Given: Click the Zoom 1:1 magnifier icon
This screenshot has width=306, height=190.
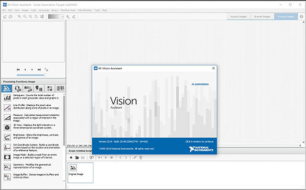Looking at the screenshot, I should pyautogui.click(x=31, y=17).
